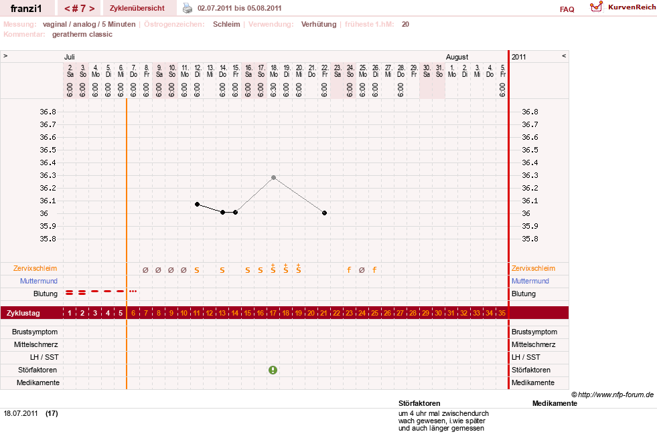657x448 pixels.
Task: Click the Brustsymptom row label on left
Action: (x=35, y=332)
